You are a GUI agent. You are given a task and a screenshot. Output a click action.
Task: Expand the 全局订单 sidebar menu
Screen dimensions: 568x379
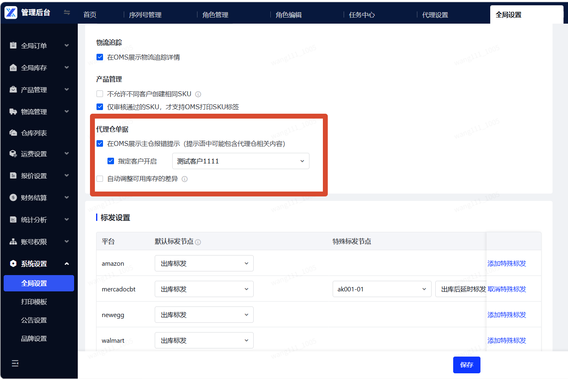67,45
